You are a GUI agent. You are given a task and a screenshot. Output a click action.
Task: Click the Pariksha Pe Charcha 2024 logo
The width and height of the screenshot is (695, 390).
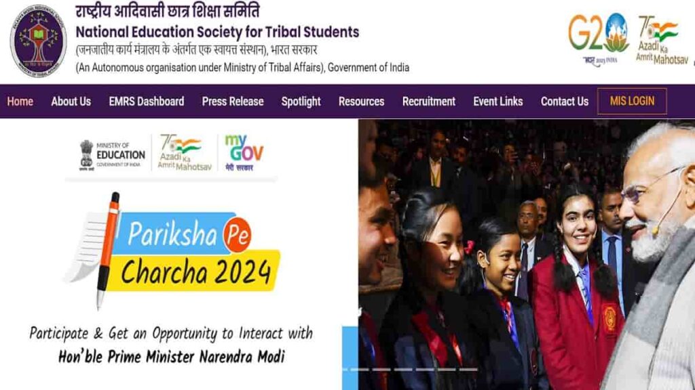pyautogui.click(x=173, y=251)
